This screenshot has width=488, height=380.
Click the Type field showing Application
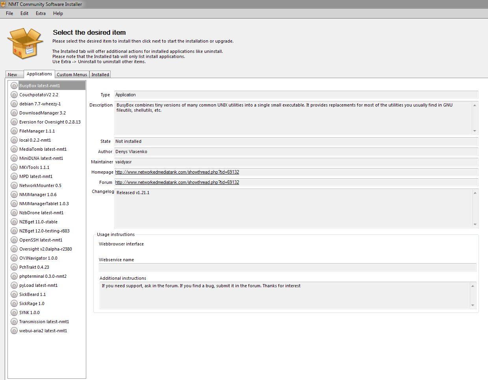(x=296, y=95)
